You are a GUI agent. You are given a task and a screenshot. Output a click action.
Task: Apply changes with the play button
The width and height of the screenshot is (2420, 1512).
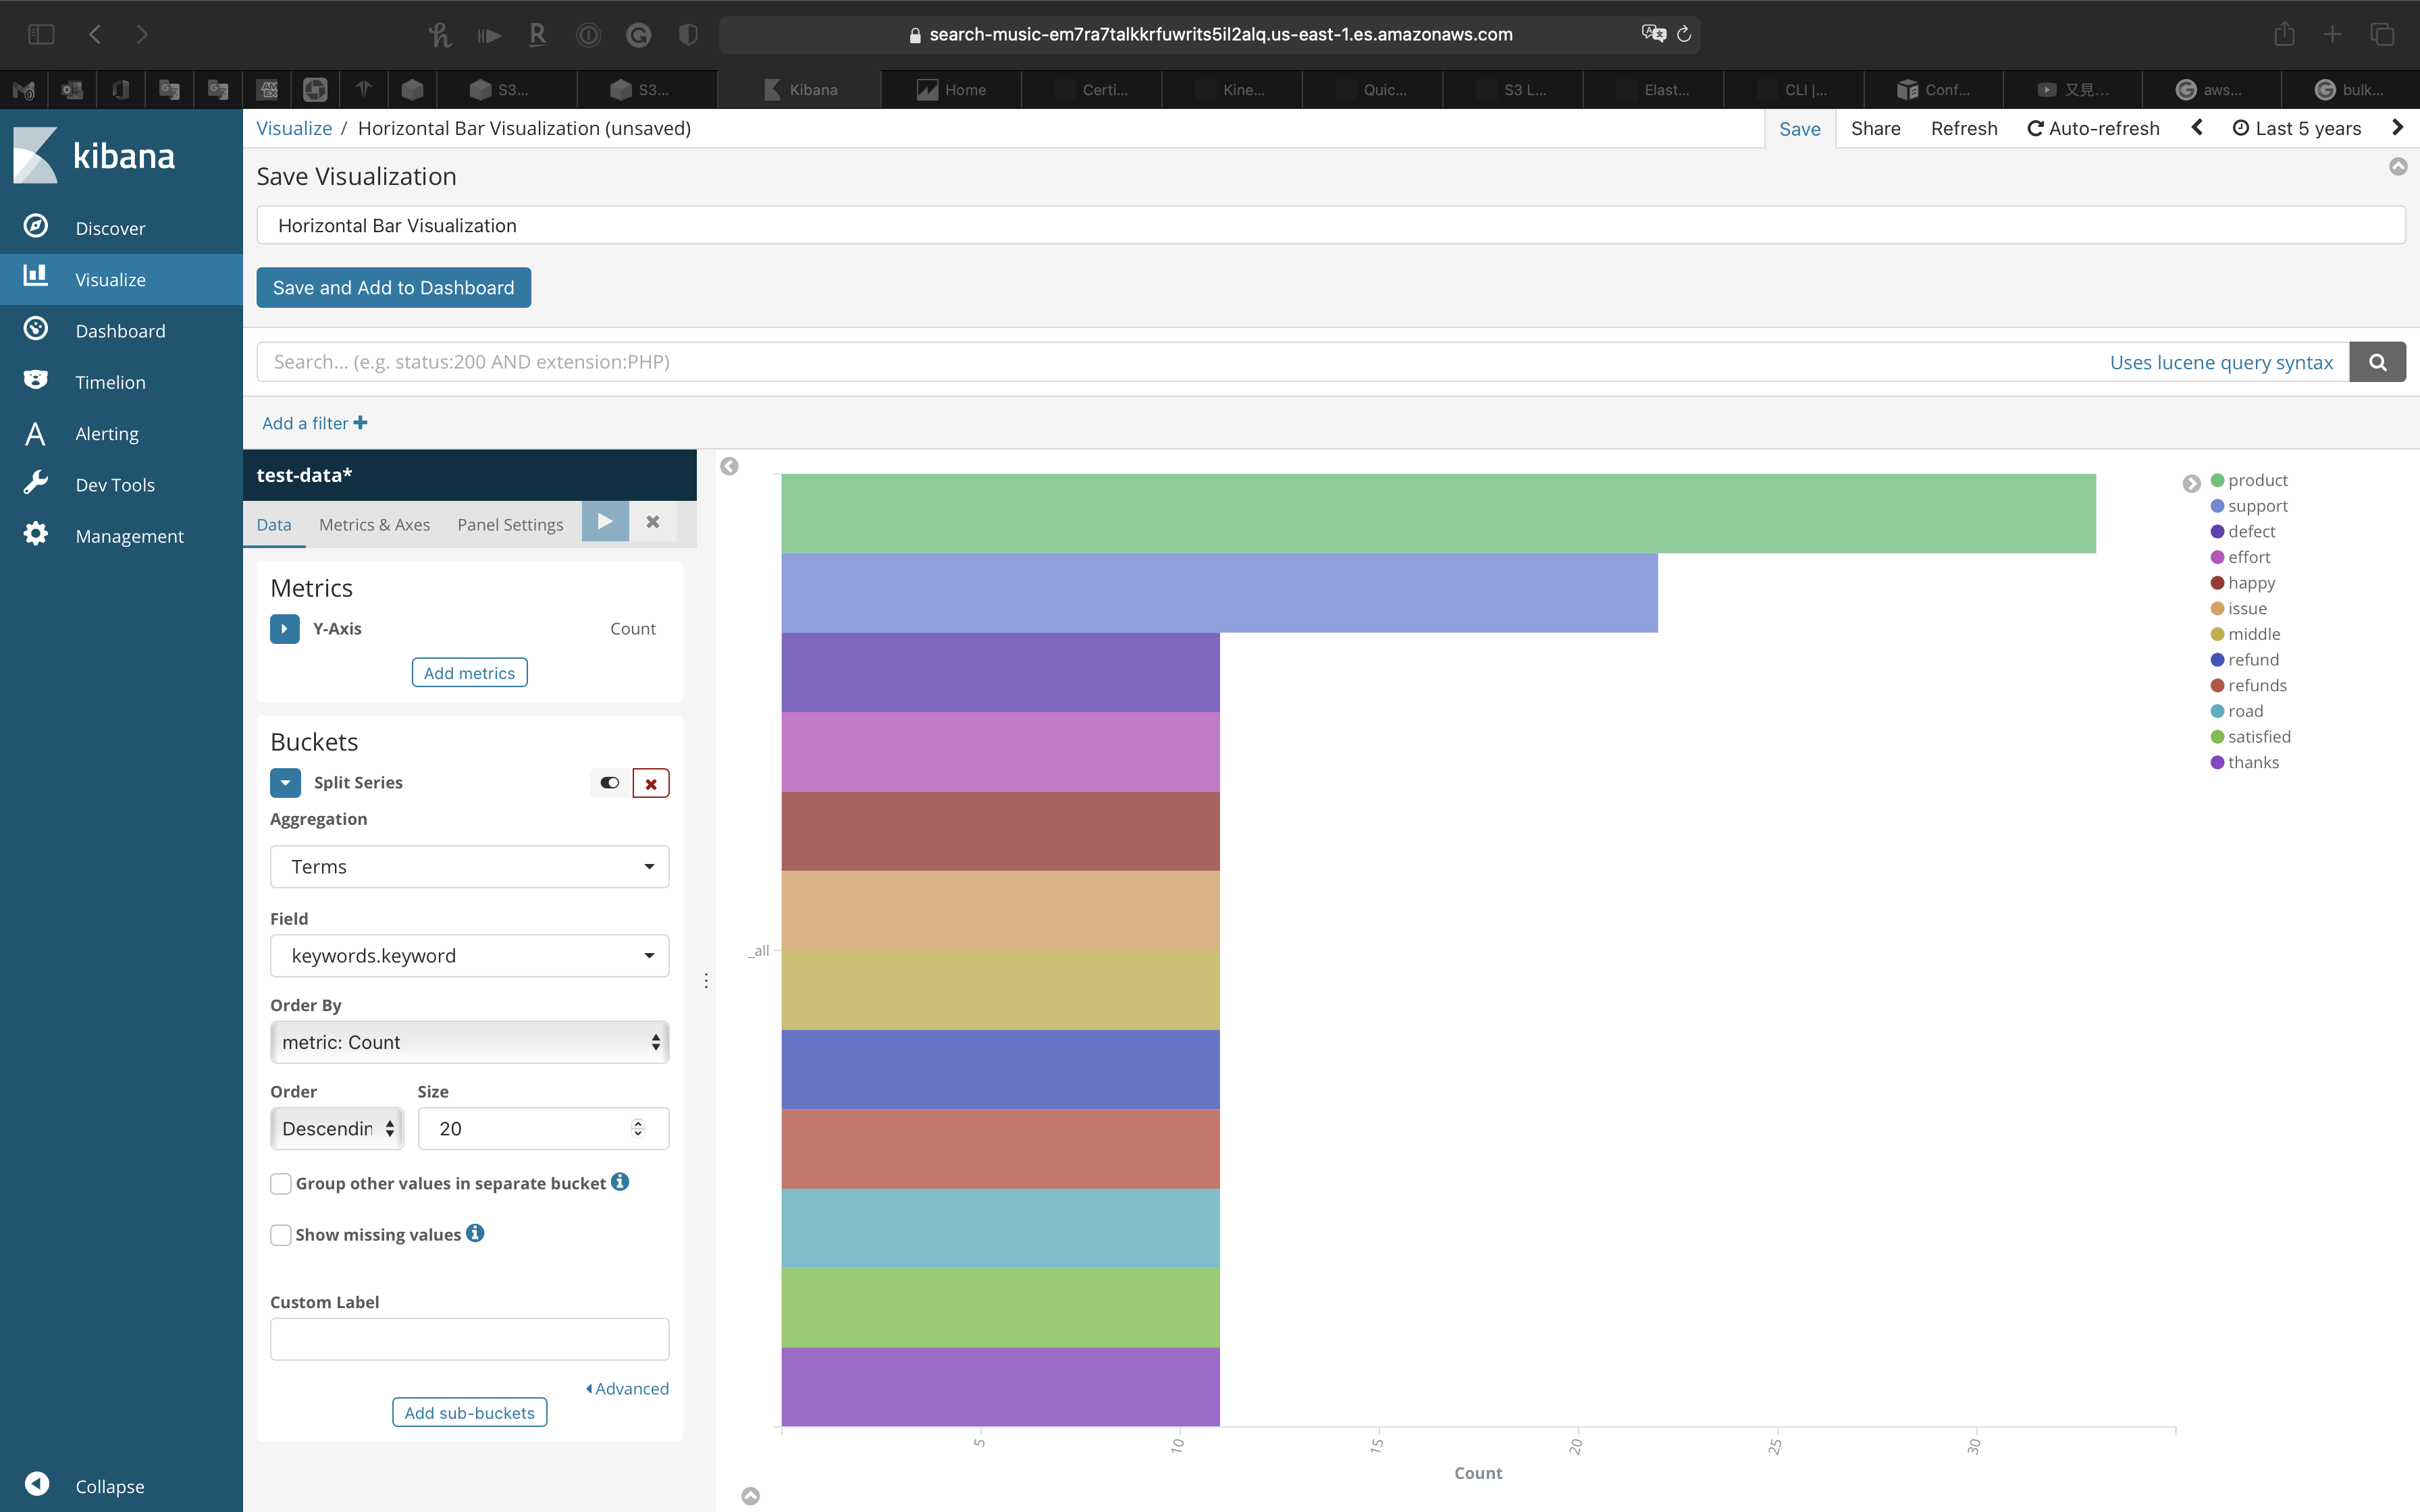605,522
